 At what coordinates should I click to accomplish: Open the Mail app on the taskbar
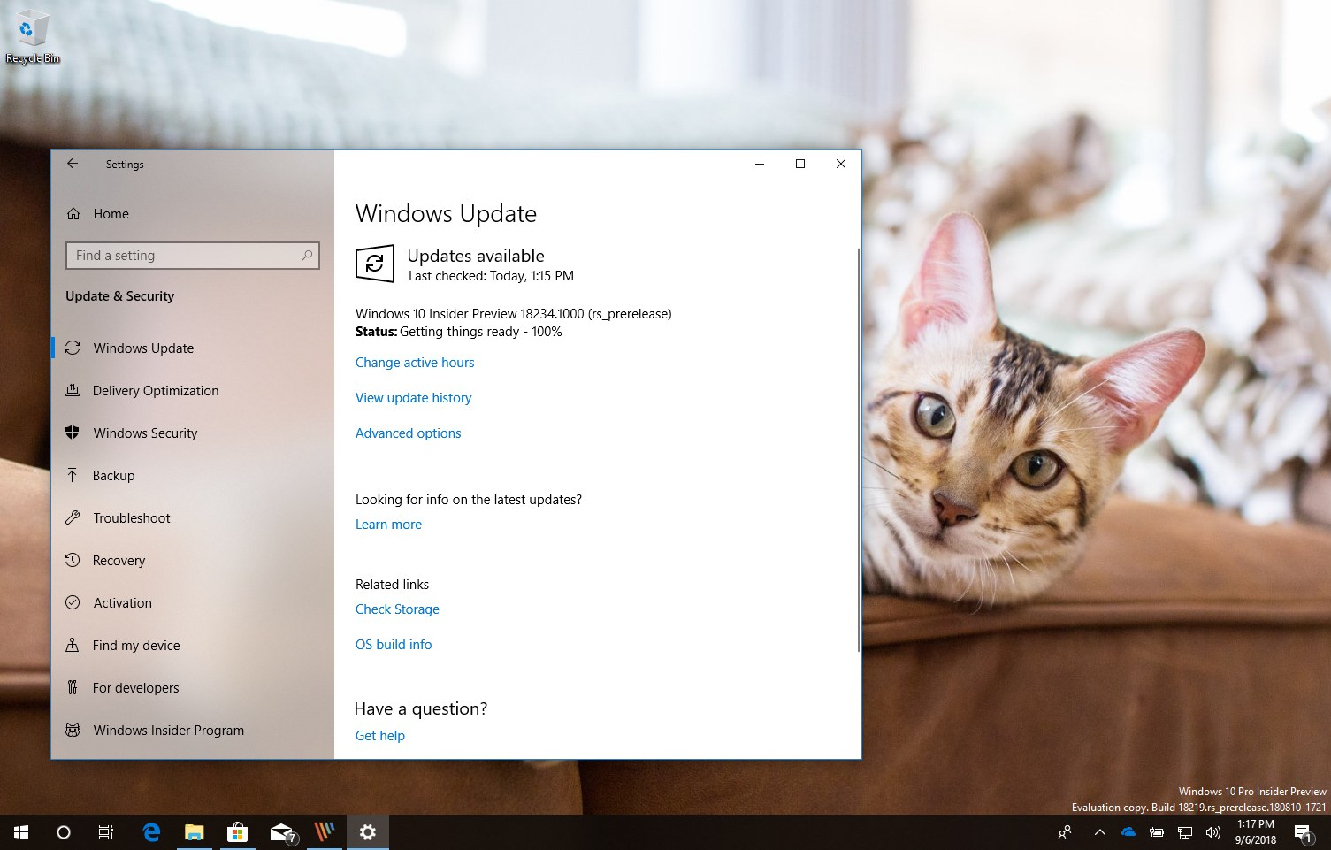click(x=281, y=832)
